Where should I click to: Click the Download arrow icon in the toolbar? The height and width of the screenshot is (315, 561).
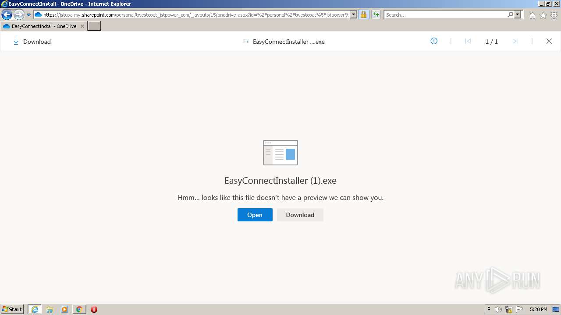click(16, 42)
